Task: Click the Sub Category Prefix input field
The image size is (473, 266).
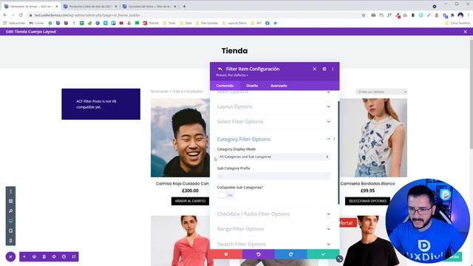Action: [x=274, y=176]
